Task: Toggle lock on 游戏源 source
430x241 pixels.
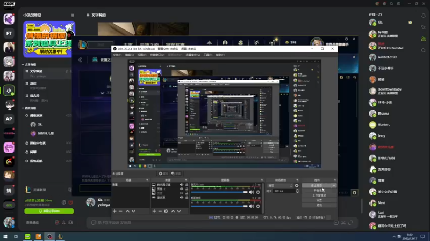Action: [187, 197]
